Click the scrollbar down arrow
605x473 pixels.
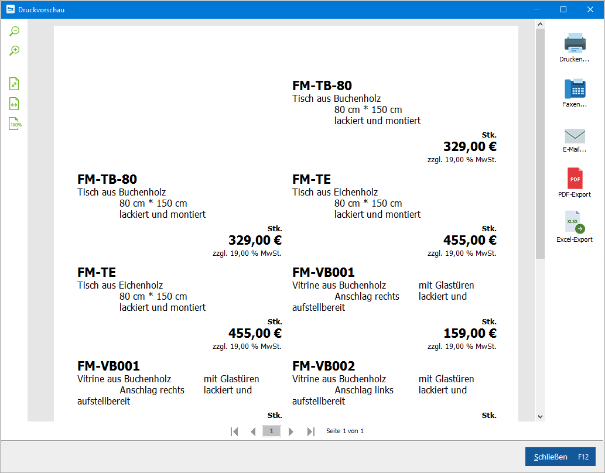coord(540,417)
